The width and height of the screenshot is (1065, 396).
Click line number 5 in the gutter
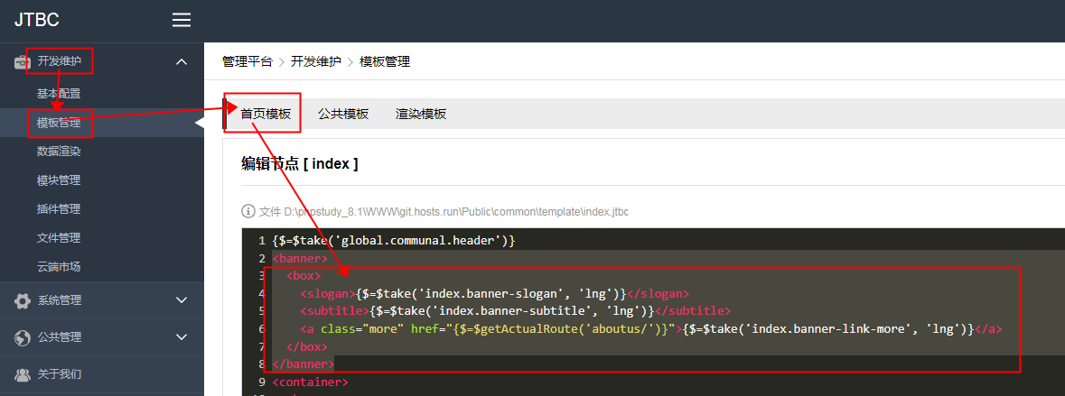click(x=261, y=311)
